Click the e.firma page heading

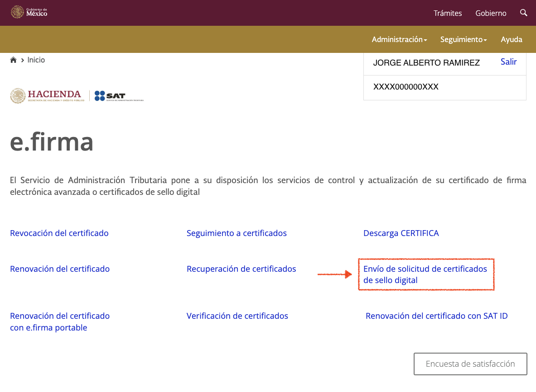point(52,142)
